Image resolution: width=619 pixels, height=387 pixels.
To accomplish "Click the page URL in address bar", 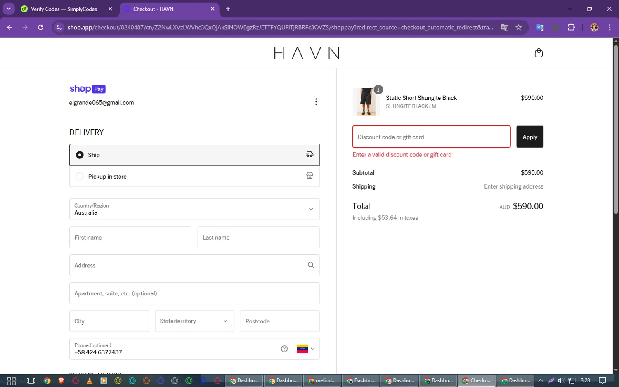I will (x=281, y=27).
